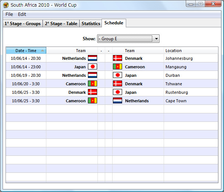Click the World Cup app icon in title bar
Viewport: 224px width, 192px height.
pos(6,5)
